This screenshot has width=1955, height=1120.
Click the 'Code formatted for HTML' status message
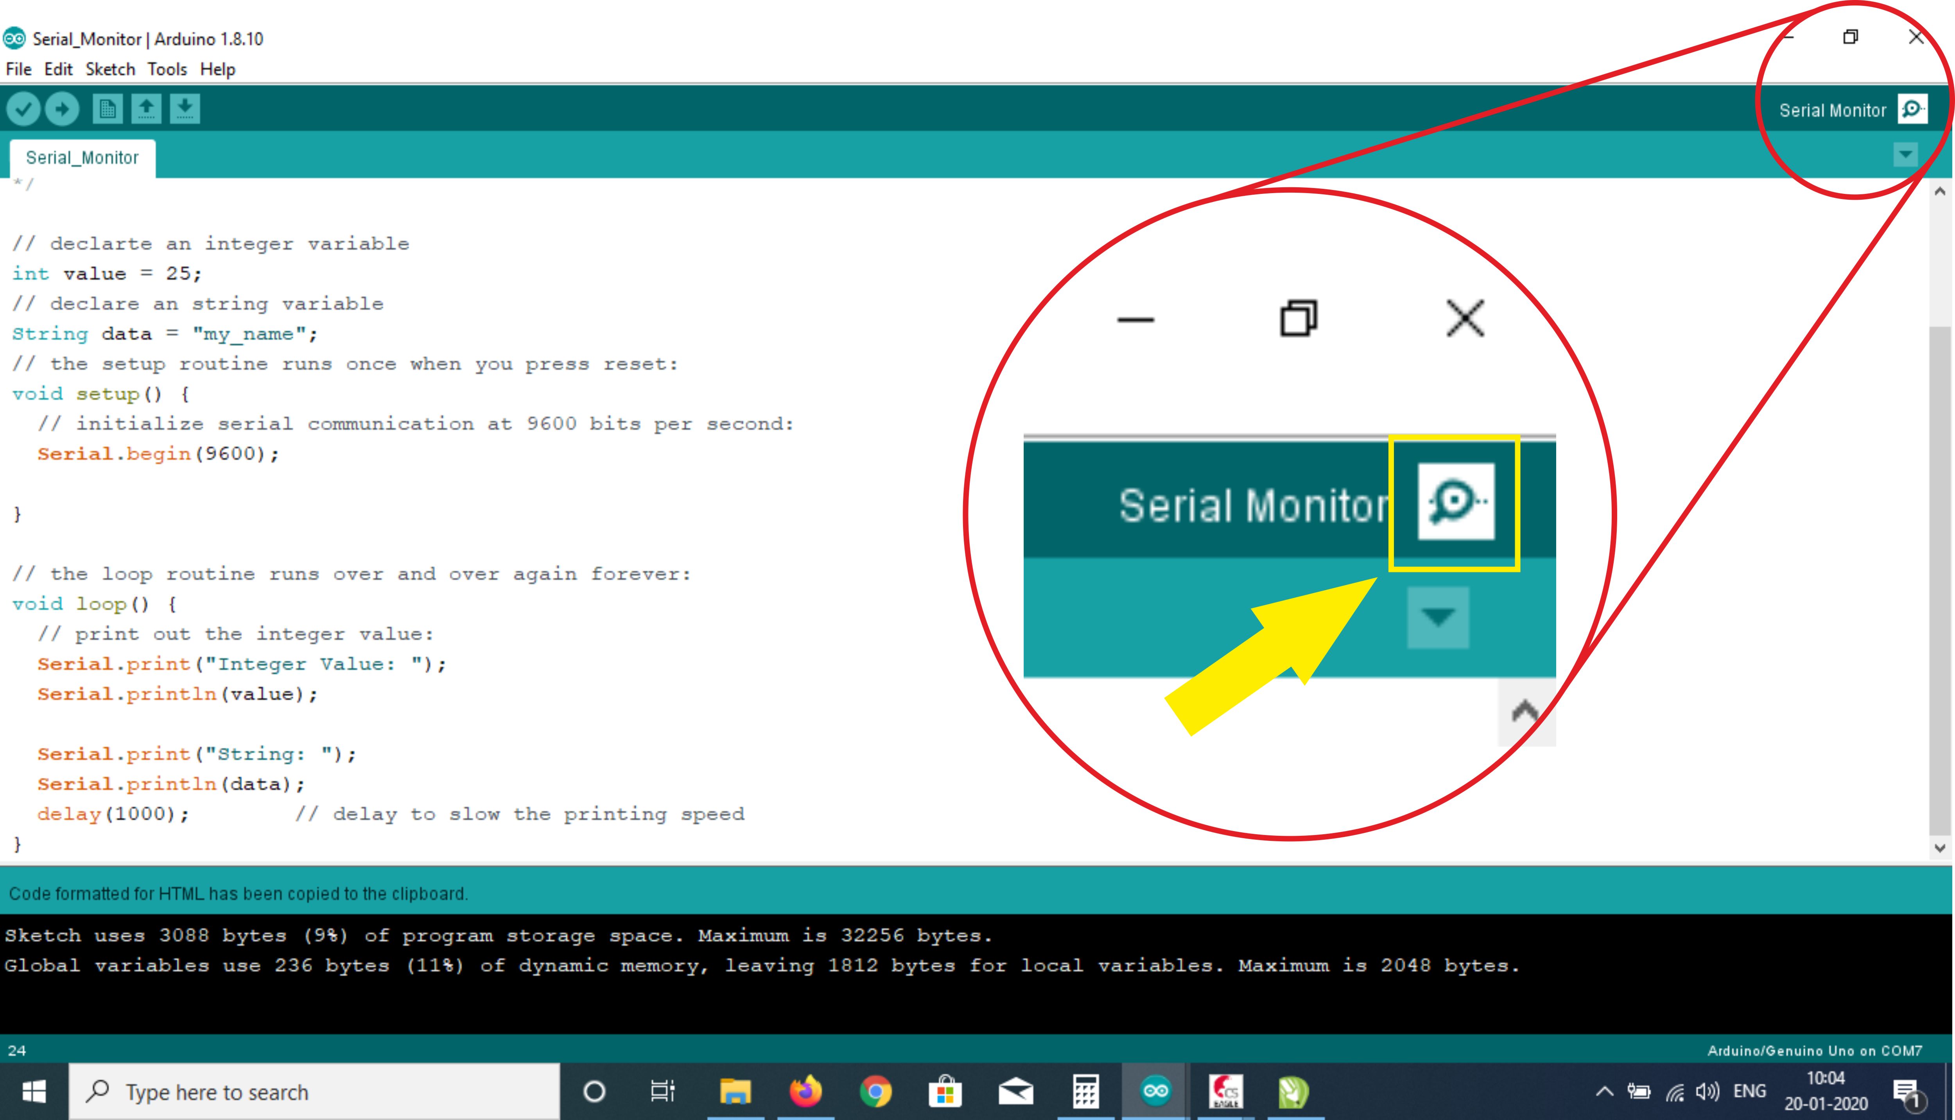point(238,894)
